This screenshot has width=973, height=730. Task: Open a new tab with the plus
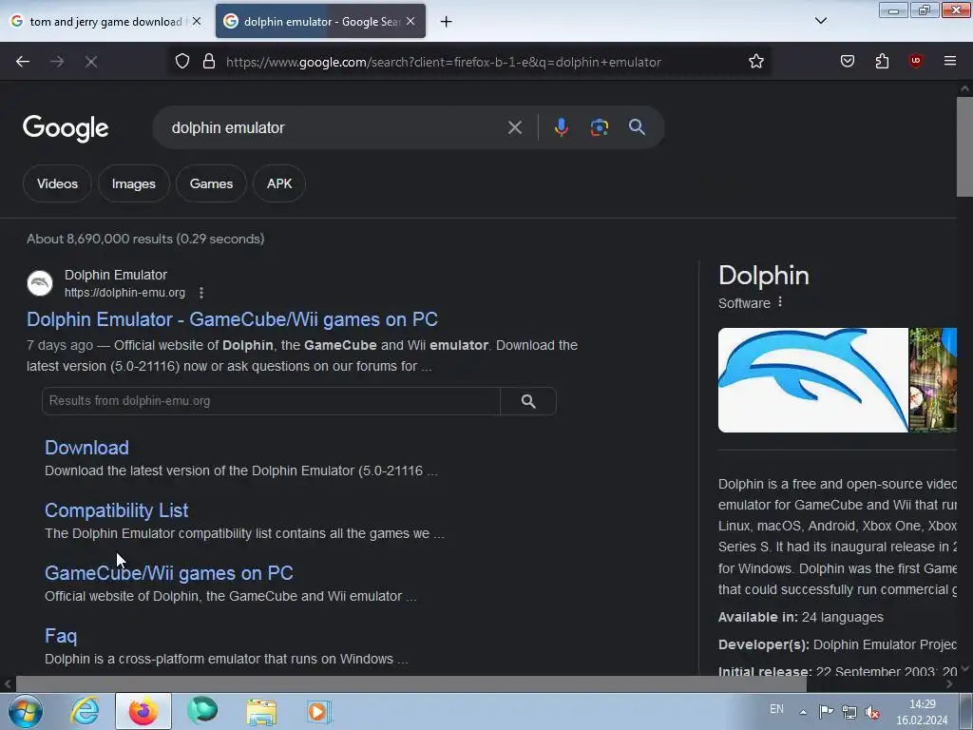447,22
